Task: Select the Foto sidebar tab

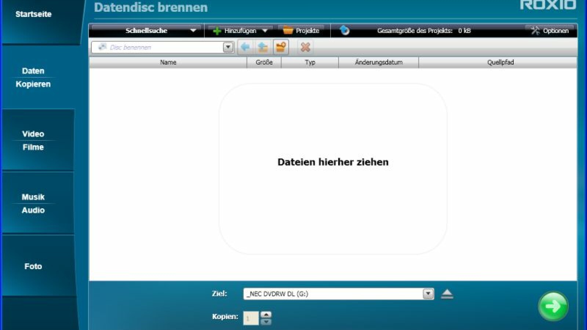Action: click(x=33, y=267)
